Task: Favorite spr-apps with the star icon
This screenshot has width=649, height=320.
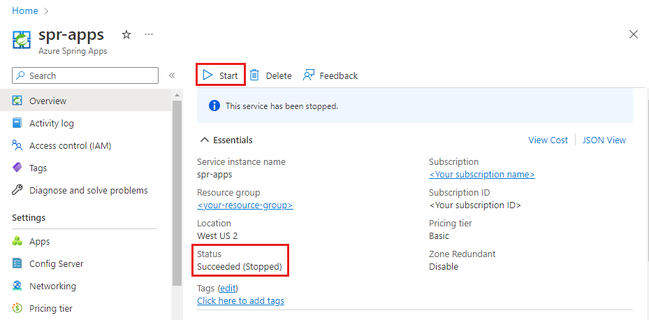Action: 126,35
